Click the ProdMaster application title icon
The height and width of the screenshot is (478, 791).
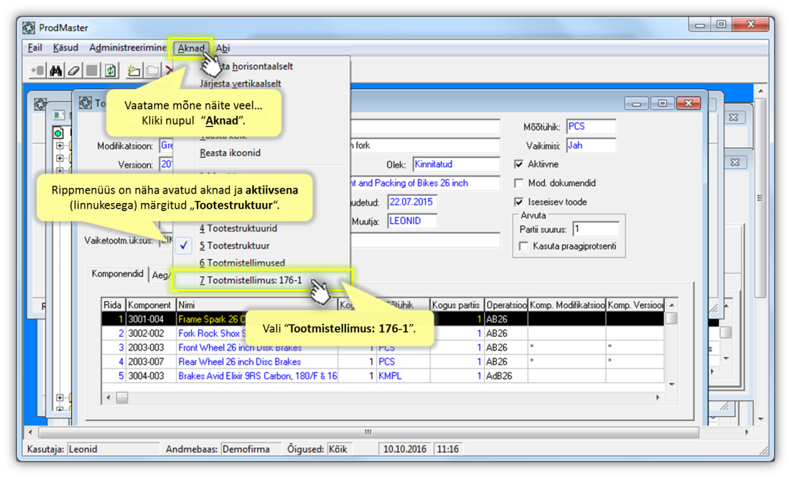pos(30,28)
